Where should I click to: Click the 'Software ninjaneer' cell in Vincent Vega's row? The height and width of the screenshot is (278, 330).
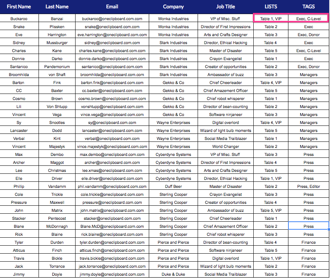pyautogui.click(x=225, y=114)
